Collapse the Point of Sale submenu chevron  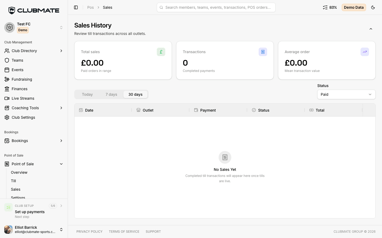pos(61,164)
